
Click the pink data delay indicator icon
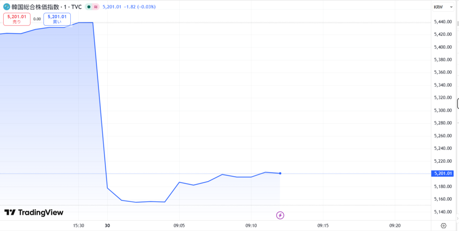pos(96,7)
